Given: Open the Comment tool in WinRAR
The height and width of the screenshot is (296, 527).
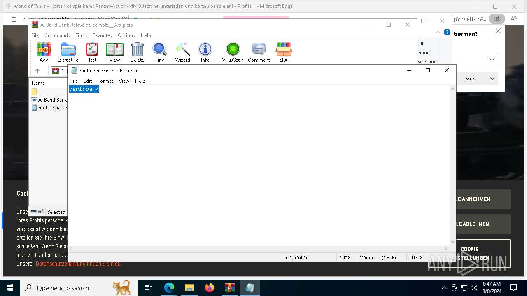Looking at the screenshot, I should pyautogui.click(x=259, y=52).
